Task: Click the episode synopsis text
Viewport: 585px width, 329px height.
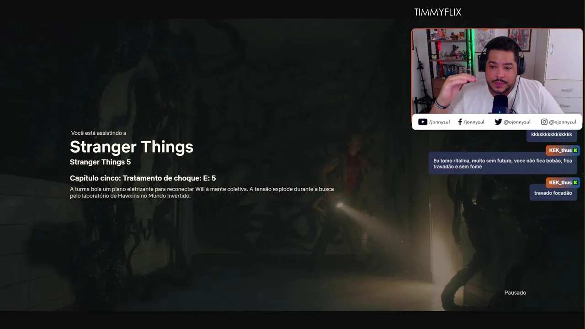Action: 202,192
